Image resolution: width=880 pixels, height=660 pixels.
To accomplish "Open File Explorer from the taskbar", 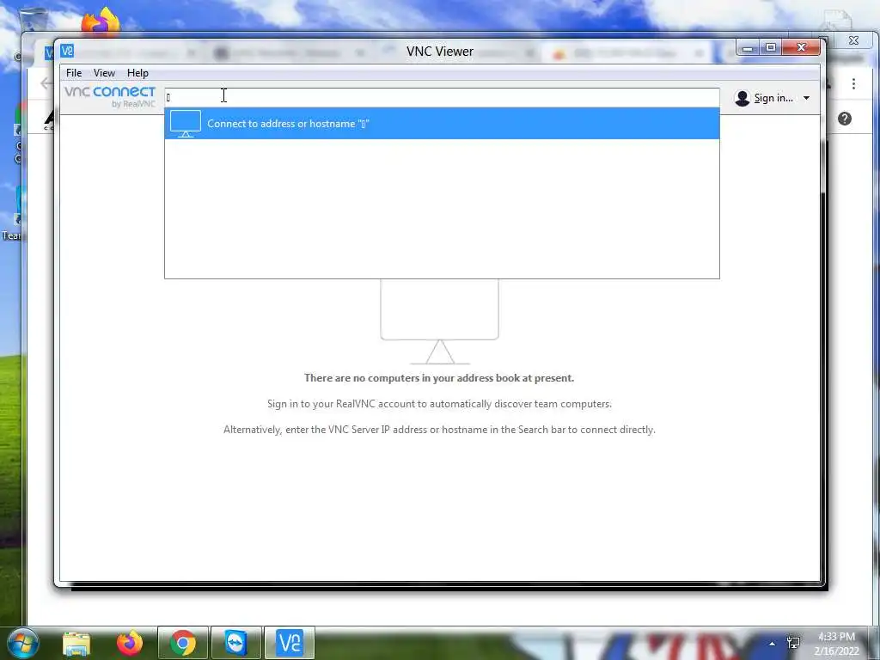I will click(x=76, y=643).
